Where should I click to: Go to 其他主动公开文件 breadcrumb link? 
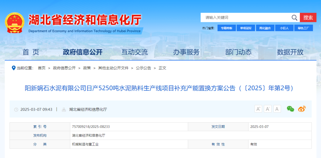tap(113, 68)
